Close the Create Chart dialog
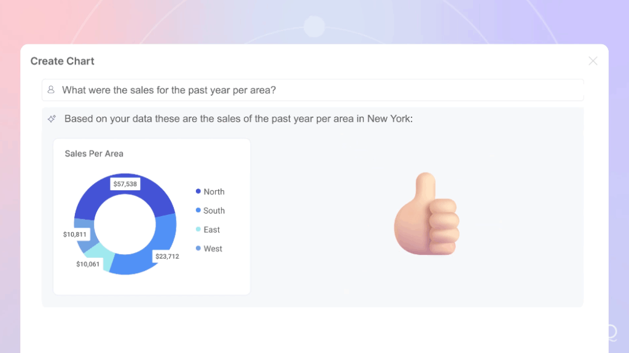The image size is (629, 353). (593, 61)
